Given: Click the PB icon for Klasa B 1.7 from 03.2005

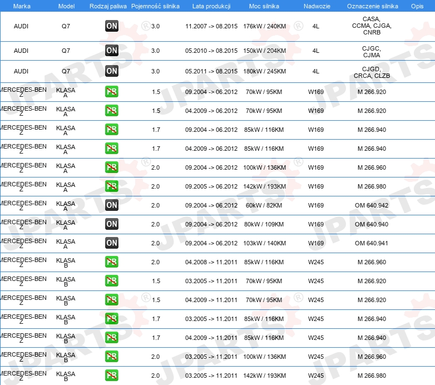Looking at the screenshot, I should click(112, 319).
